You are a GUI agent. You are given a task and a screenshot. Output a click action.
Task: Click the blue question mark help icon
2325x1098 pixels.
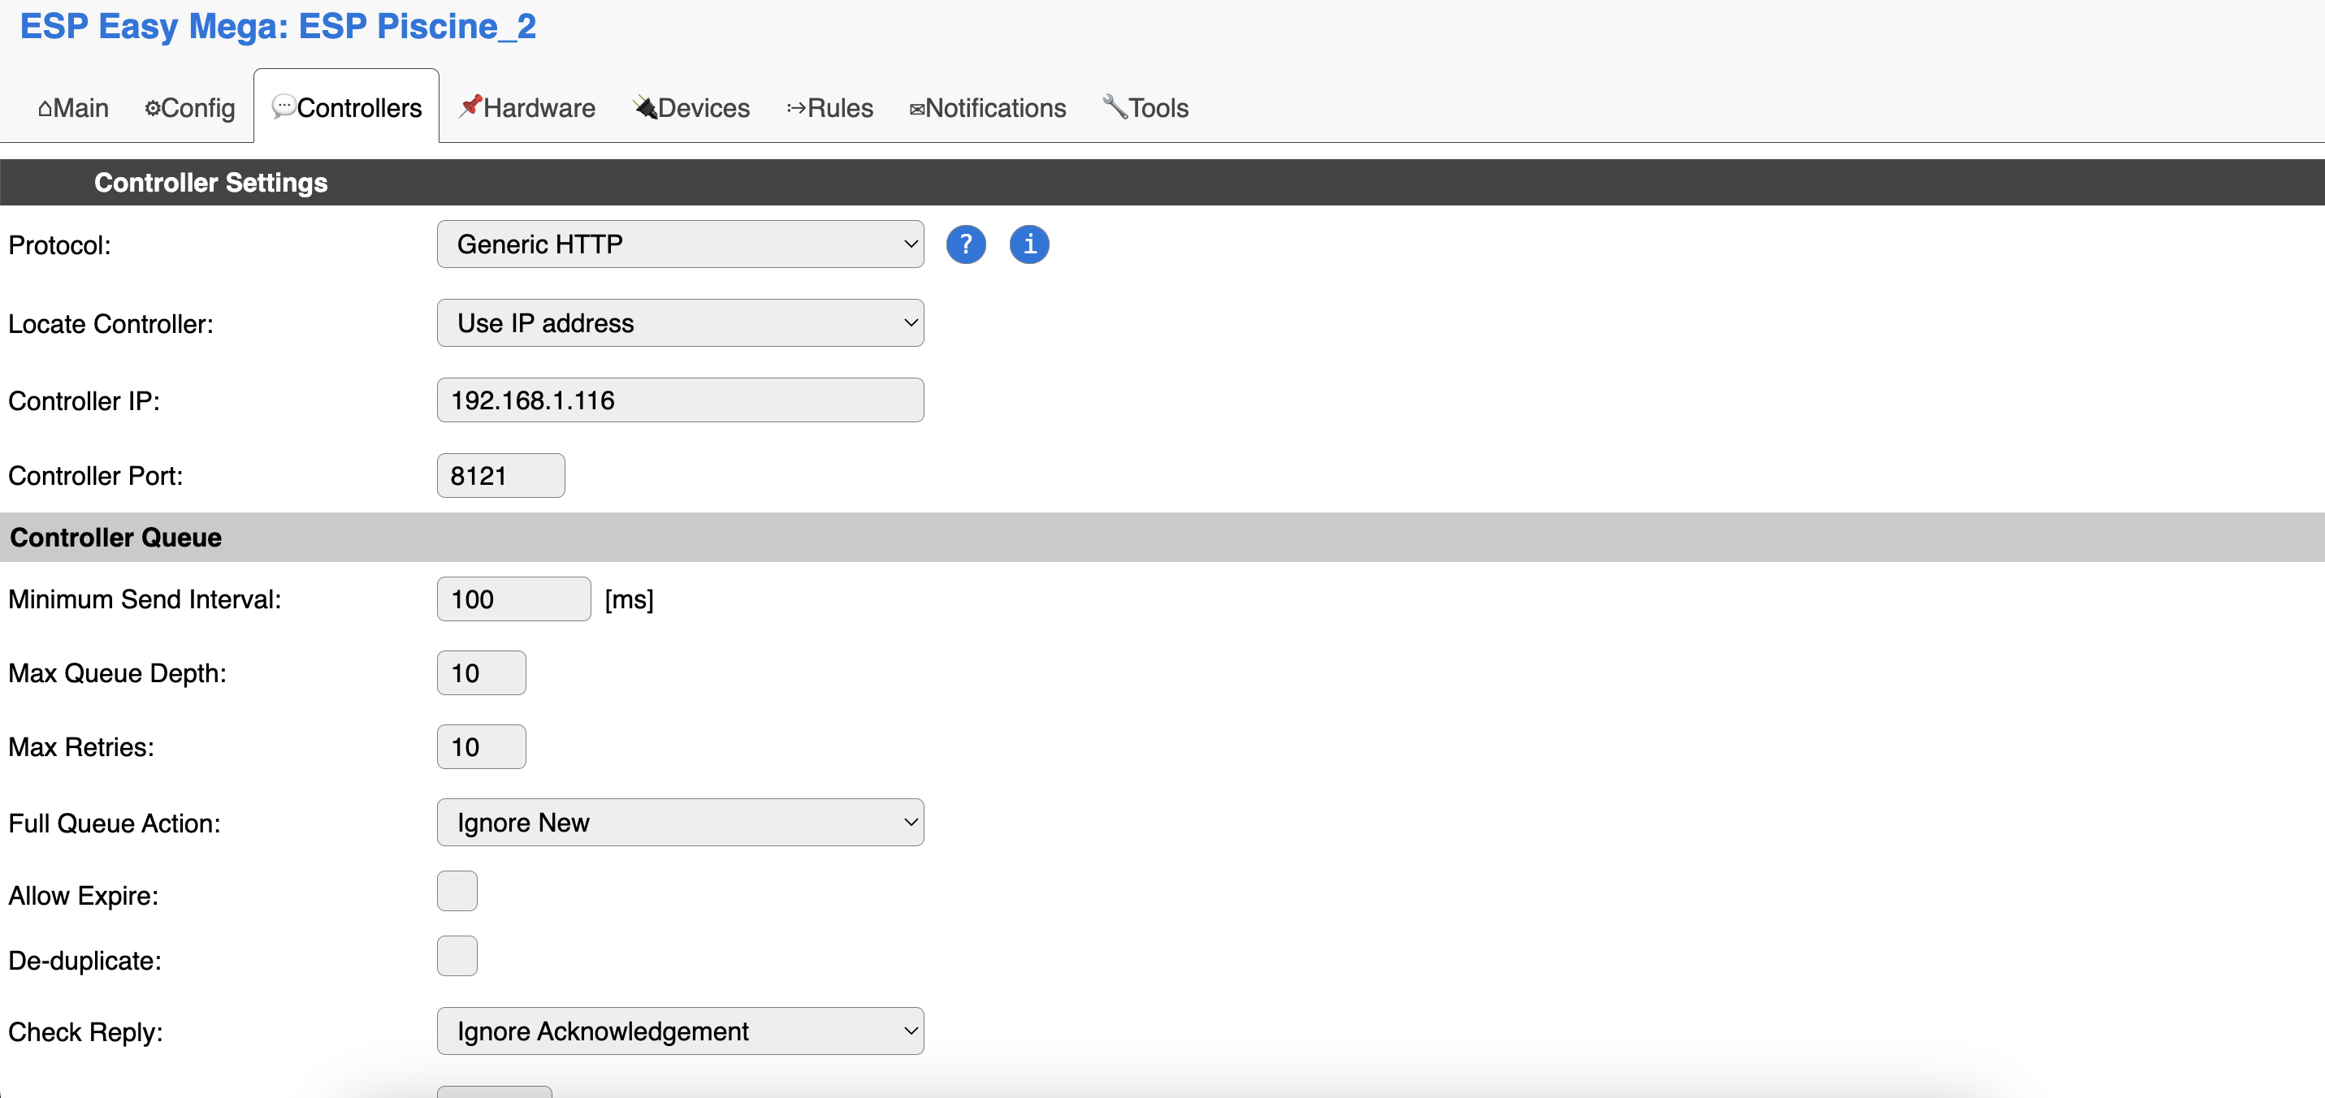pyautogui.click(x=965, y=244)
